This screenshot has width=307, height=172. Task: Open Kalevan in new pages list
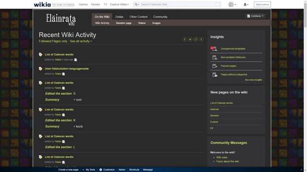[x=214, y=109]
